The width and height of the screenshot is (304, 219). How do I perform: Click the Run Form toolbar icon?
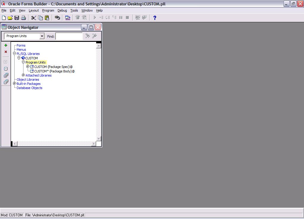coord(78,18)
